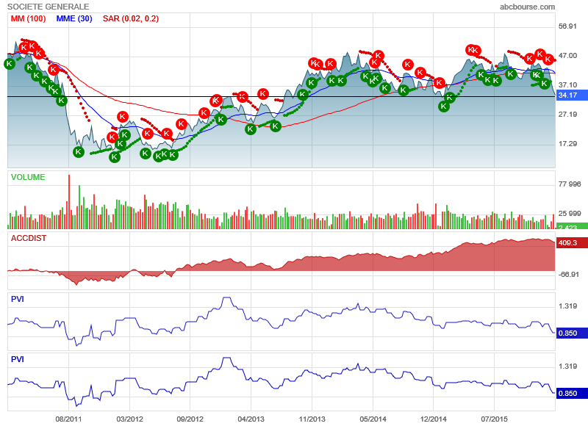588x426 pixels.
Task: Click the 47.00 price axis value
Action: coord(567,55)
